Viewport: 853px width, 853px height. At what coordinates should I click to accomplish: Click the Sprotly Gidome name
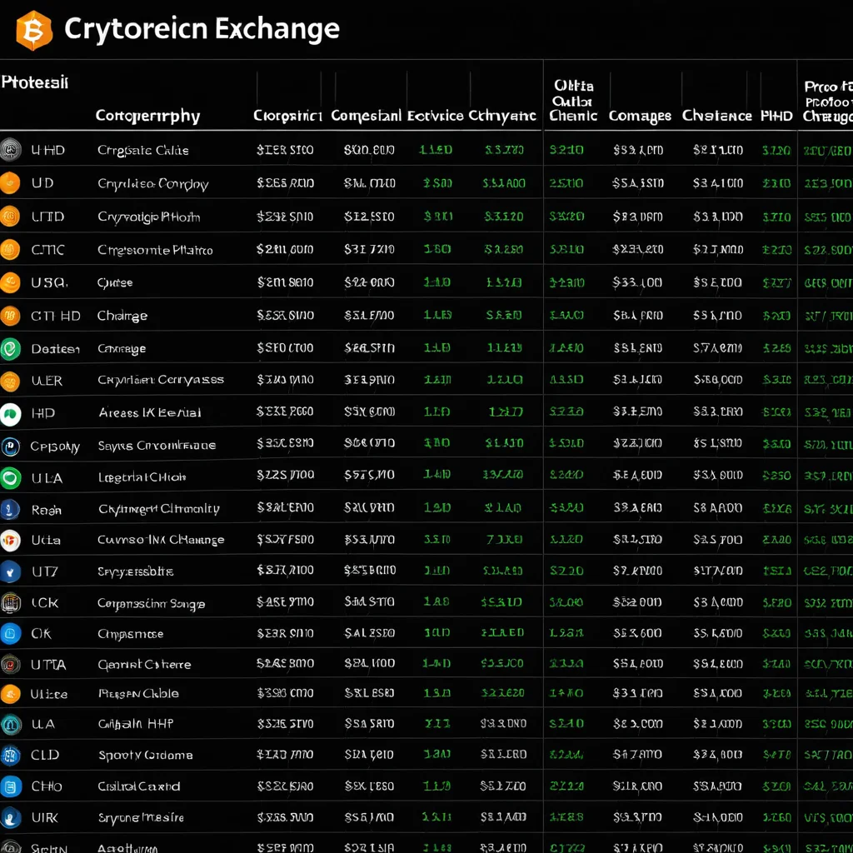[145, 755]
